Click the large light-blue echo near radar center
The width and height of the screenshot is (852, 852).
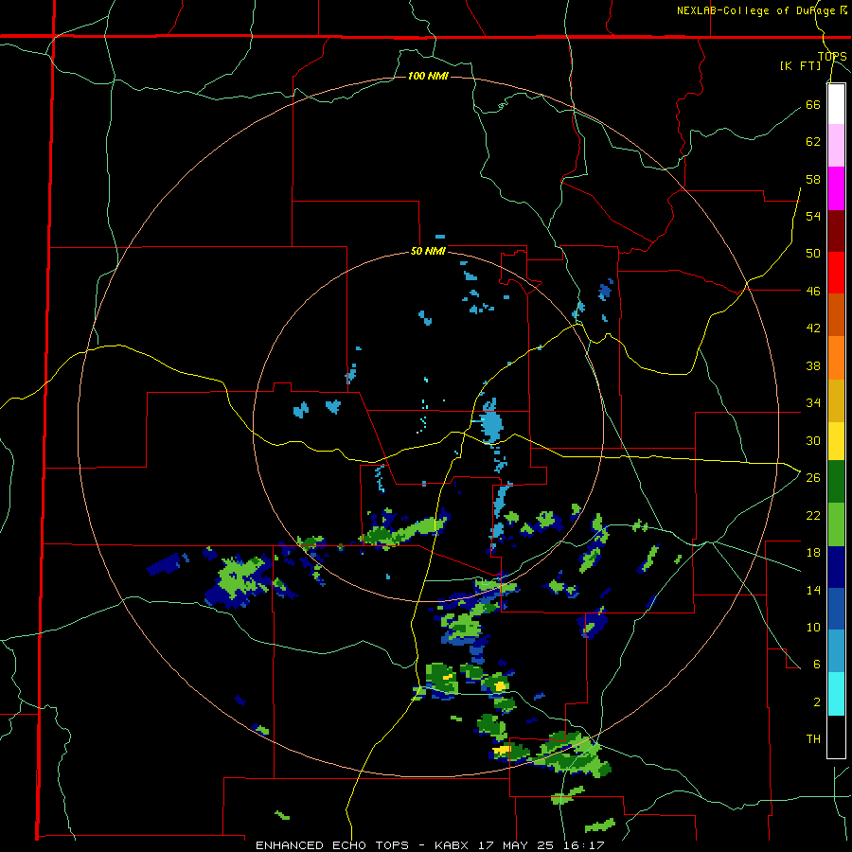(x=491, y=422)
